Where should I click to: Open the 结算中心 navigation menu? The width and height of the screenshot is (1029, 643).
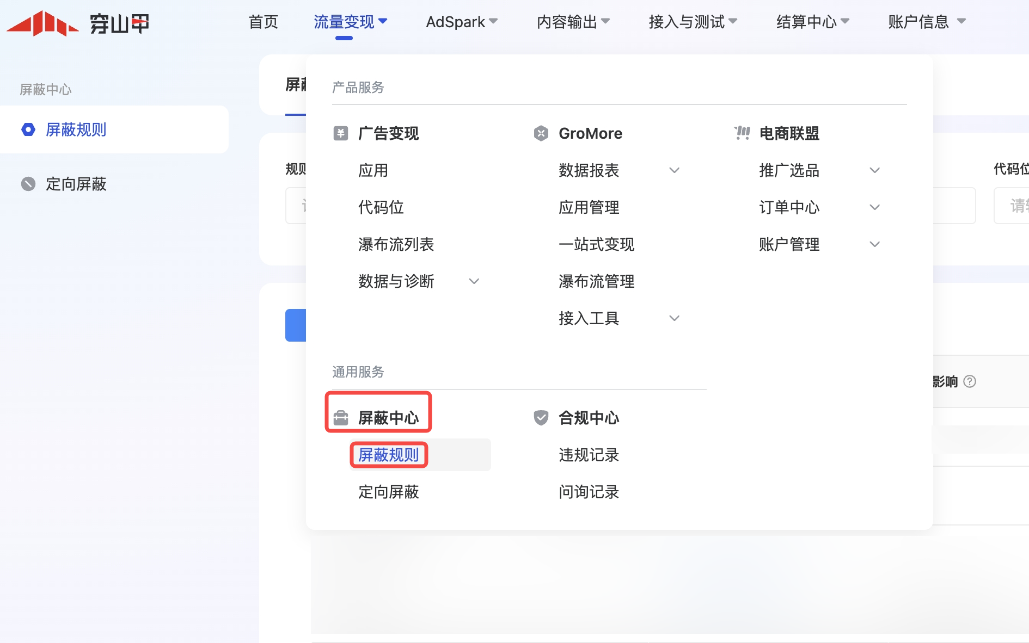click(812, 22)
